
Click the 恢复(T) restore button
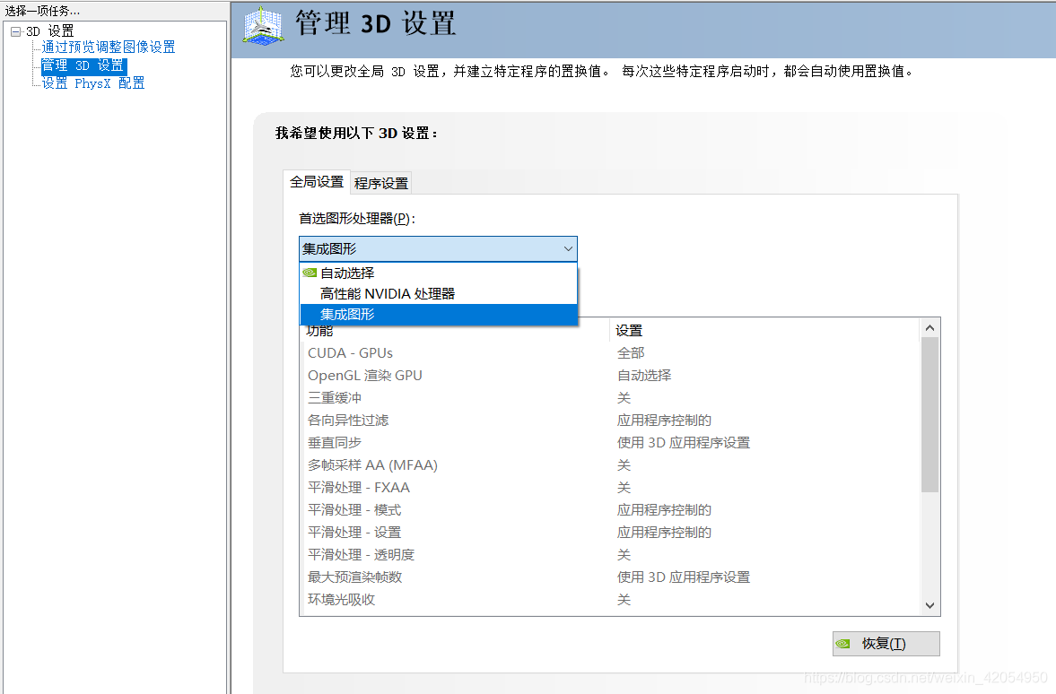[x=886, y=644]
